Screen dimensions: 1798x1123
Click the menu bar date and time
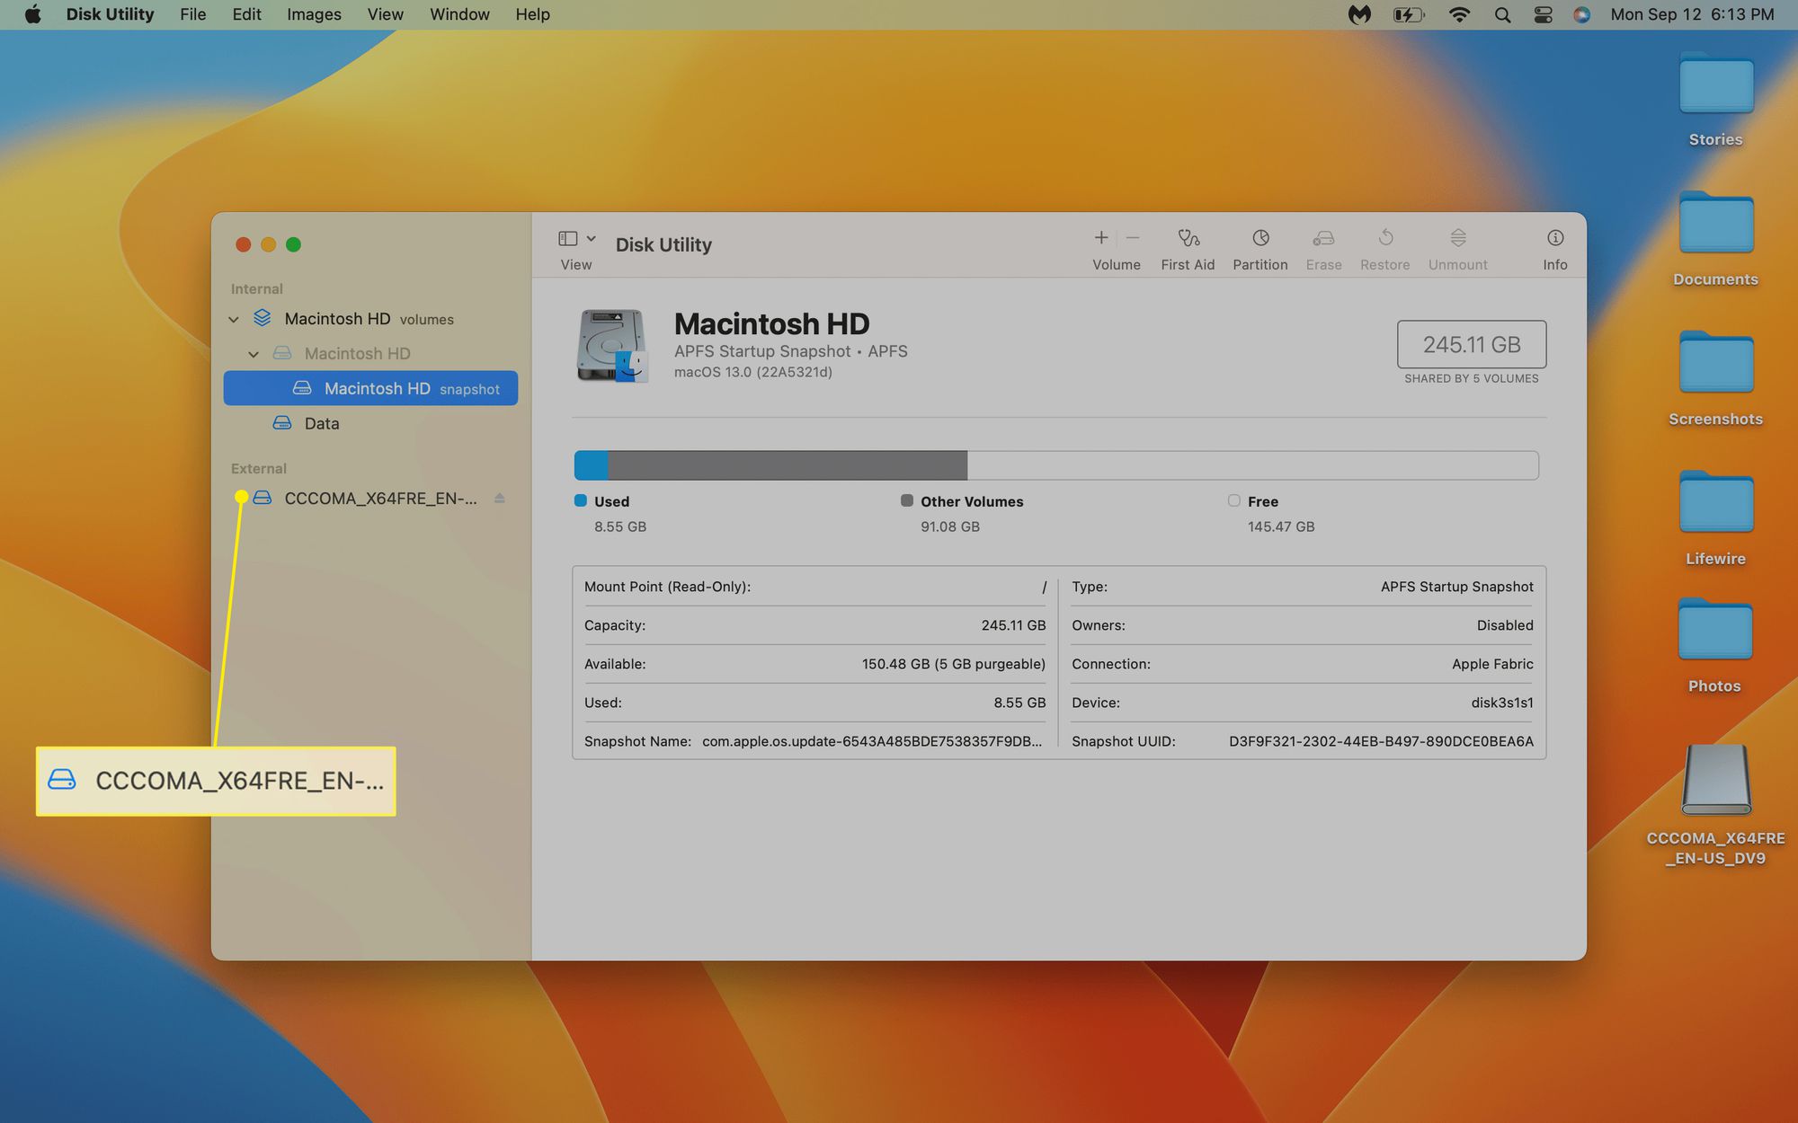click(x=1692, y=14)
